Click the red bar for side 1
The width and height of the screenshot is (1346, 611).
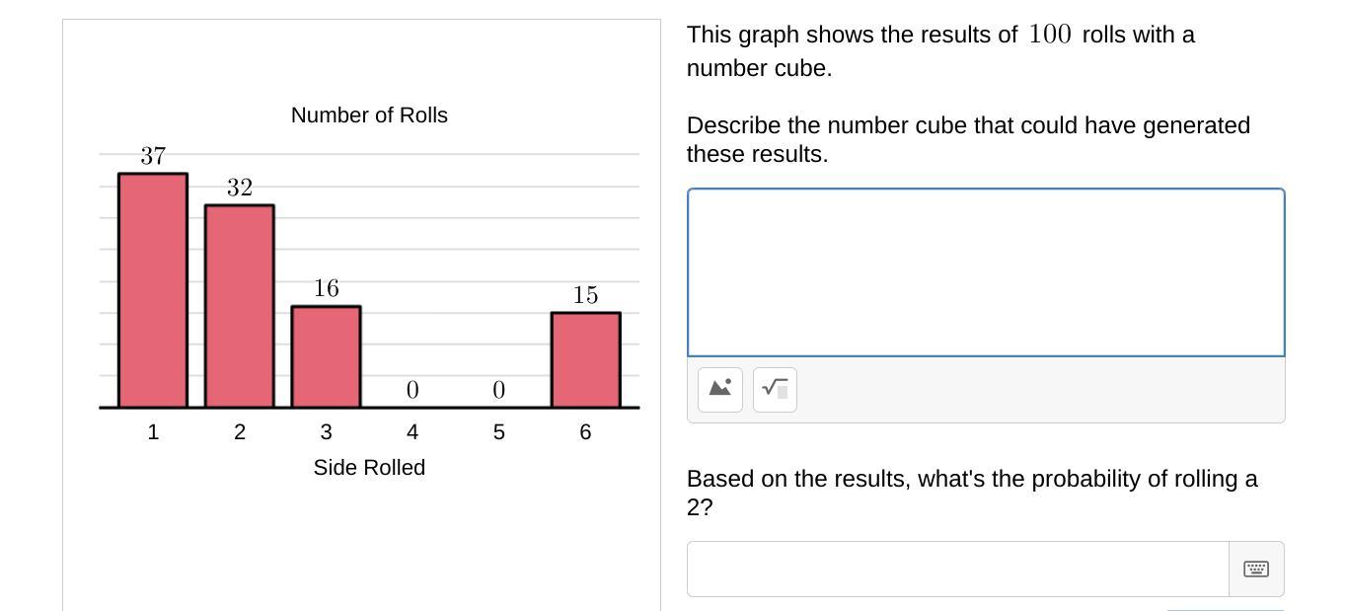click(153, 290)
